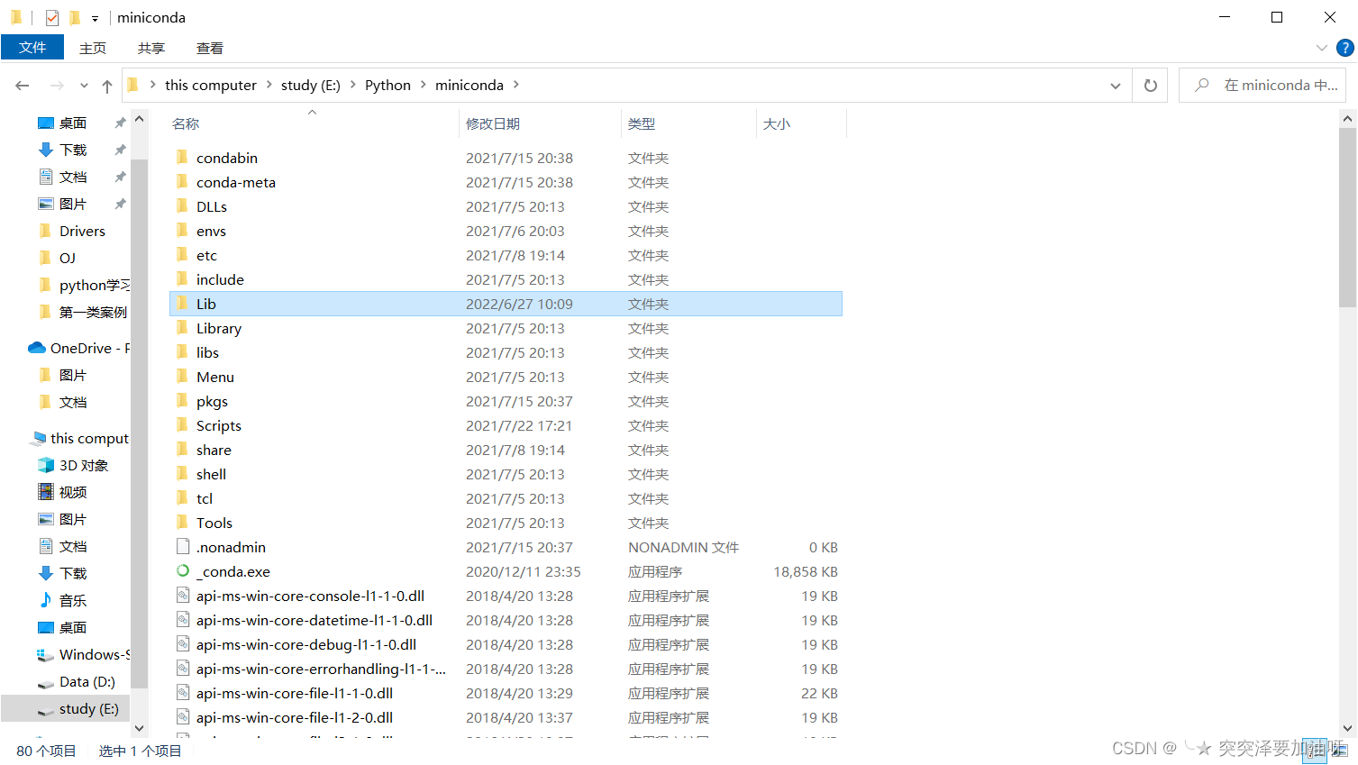Screen dimensions: 1358x765
Task: Open study (E:) drive in sidebar
Action: pyautogui.click(x=88, y=709)
